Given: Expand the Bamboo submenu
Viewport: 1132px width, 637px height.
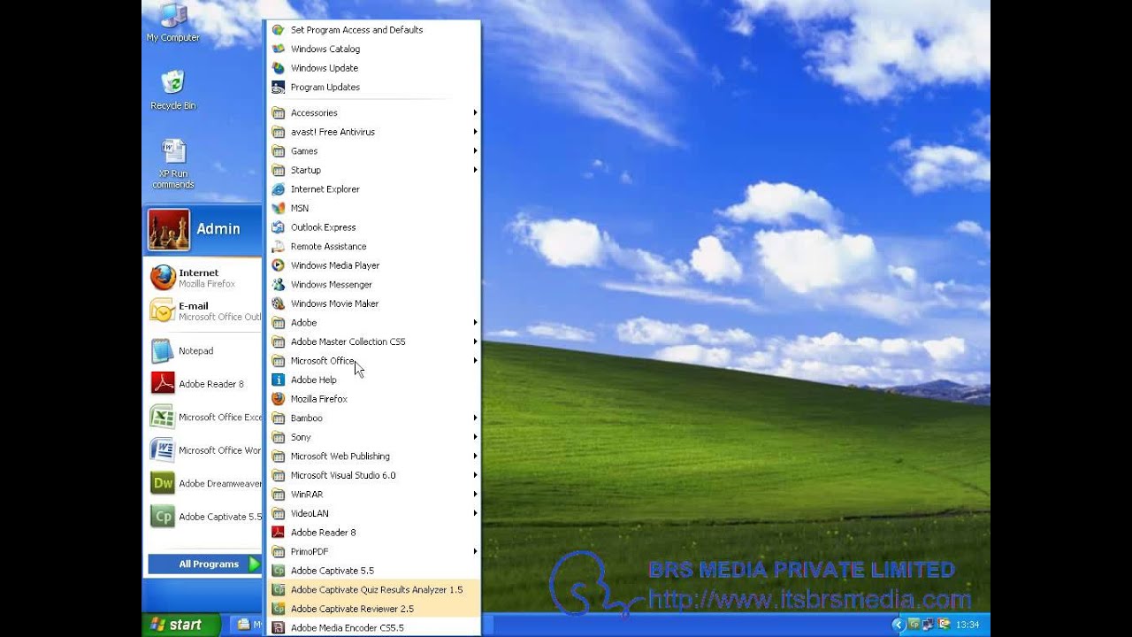Looking at the screenshot, I should (373, 418).
